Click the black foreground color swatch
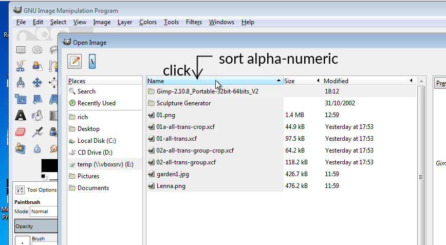This screenshot has width=446, height=245. point(49,166)
